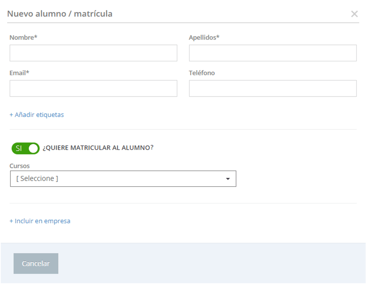Click the Nombre* field label
Viewport: 366px width, 284px height.
point(23,38)
